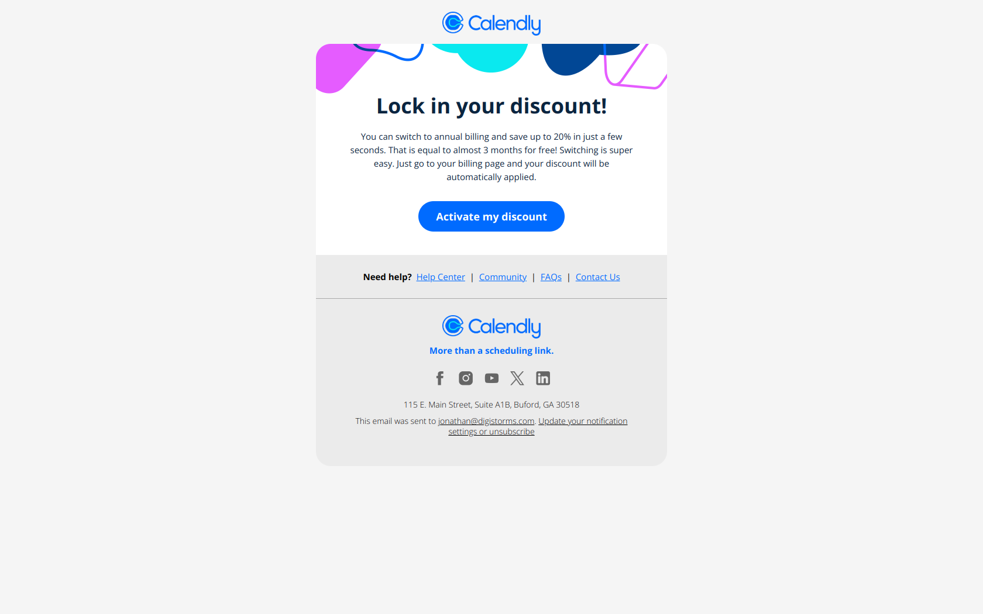Click the 'Lock in your discount!' heading

pos(491,106)
